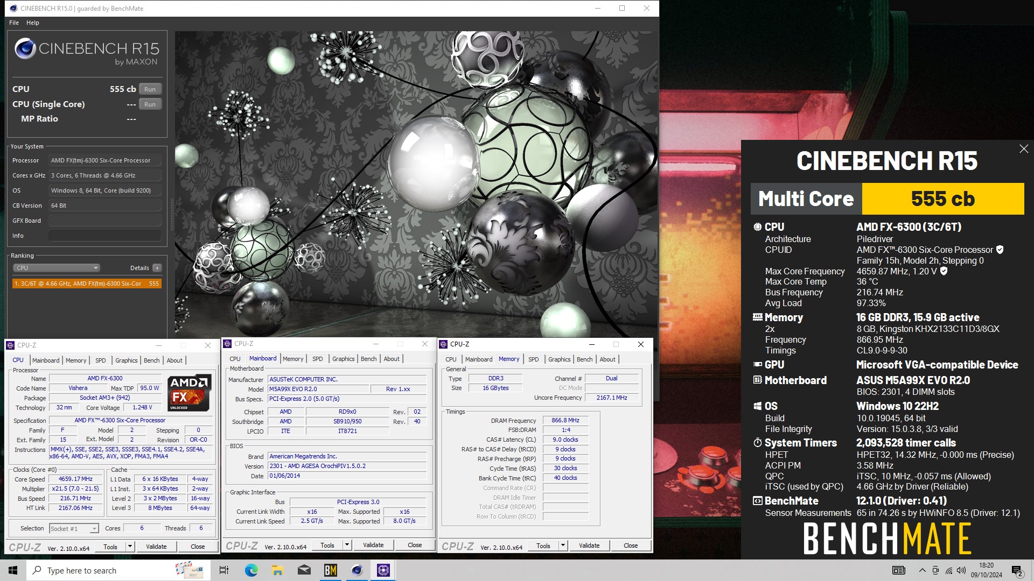Open the notification center icon

point(1017,570)
